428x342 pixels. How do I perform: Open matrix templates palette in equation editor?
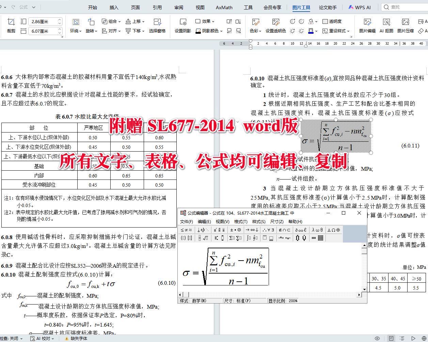click(x=318, y=238)
